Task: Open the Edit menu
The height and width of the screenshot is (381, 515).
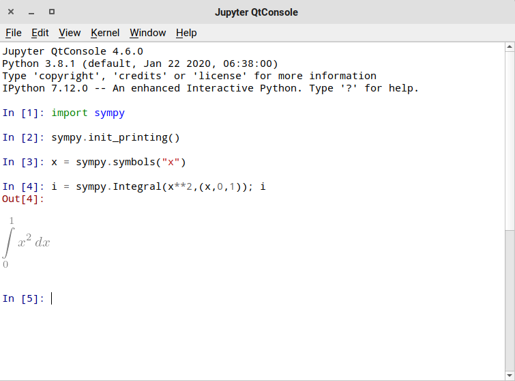Action: coord(40,33)
